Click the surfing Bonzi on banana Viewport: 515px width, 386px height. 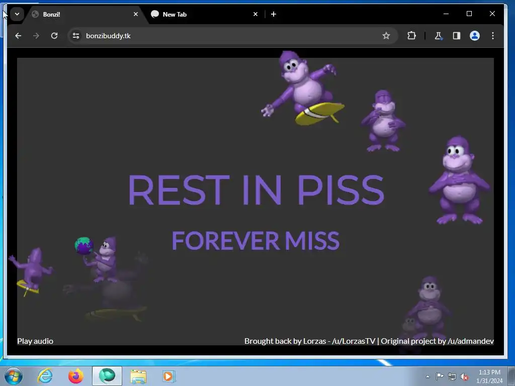(x=303, y=88)
